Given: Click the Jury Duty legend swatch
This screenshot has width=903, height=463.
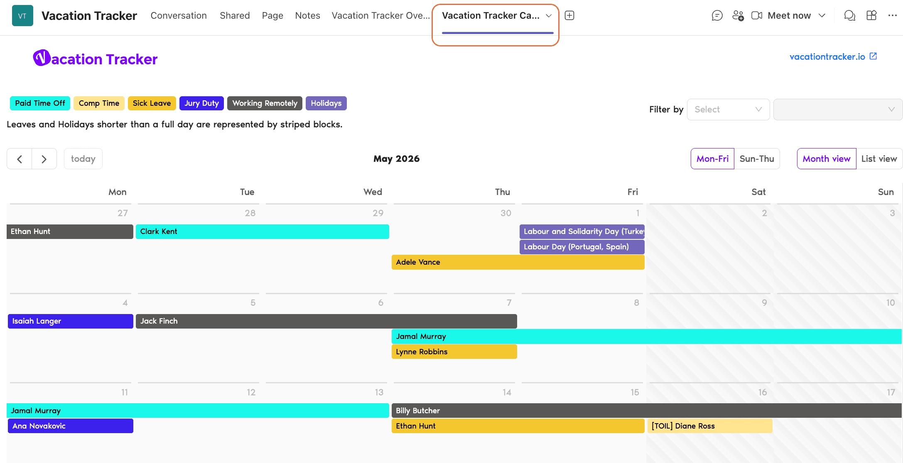Looking at the screenshot, I should pyautogui.click(x=201, y=103).
